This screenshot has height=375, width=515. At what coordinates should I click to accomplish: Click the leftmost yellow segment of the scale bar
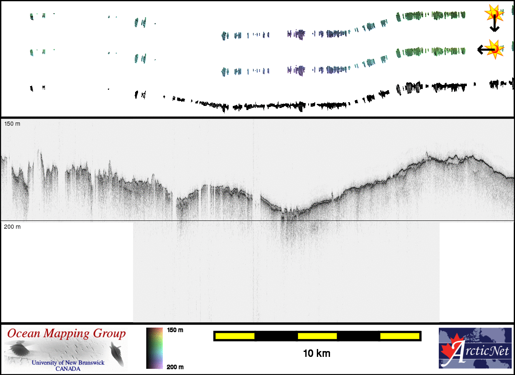coord(235,336)
